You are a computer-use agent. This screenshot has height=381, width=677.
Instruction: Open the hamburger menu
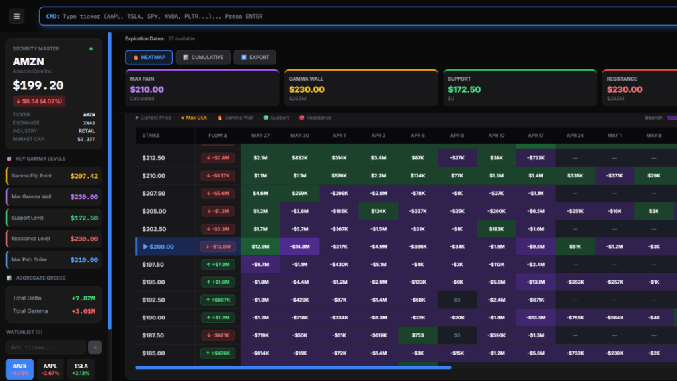[x=17, y=16]
